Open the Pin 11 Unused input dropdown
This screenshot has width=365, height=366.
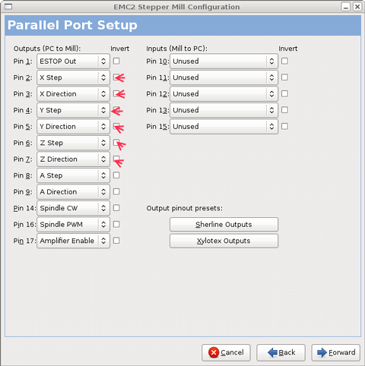pos(224,77)
